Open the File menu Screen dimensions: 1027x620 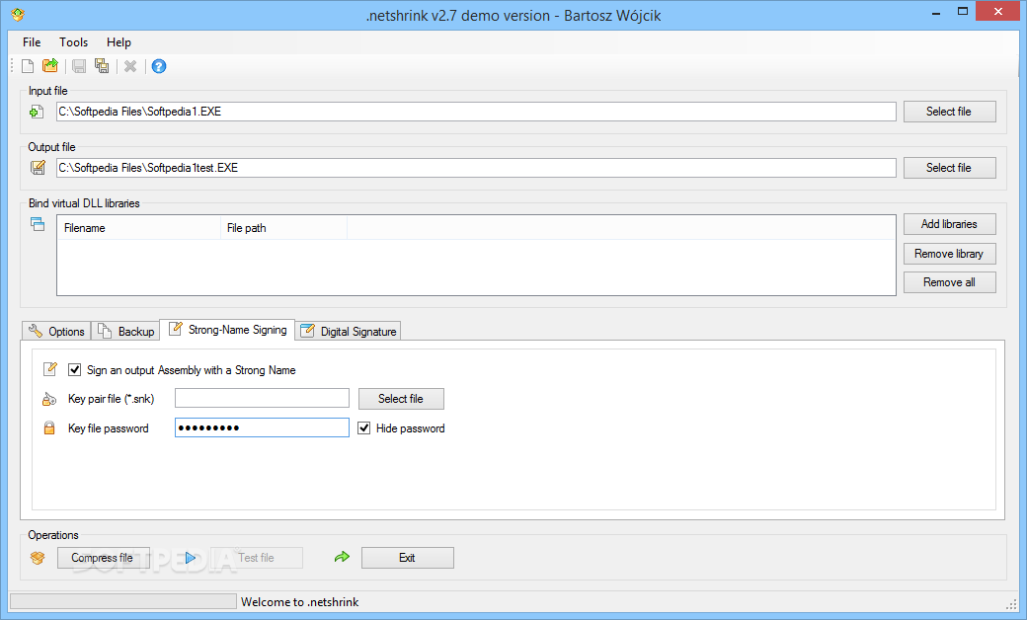(x=32, y=41)
